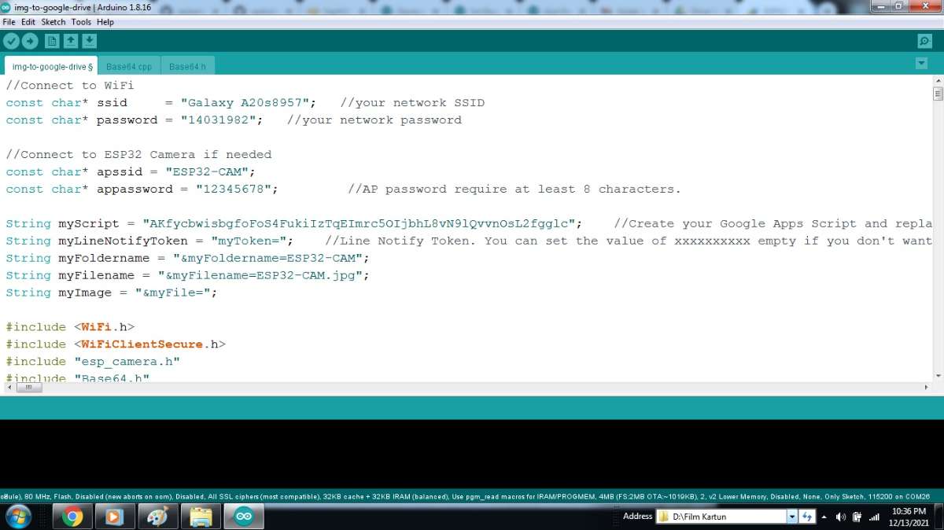This screenshot has height=530, width=944.
Task: Click the #include <WiFiClientSecure.h> line
Action: point(116,344)
